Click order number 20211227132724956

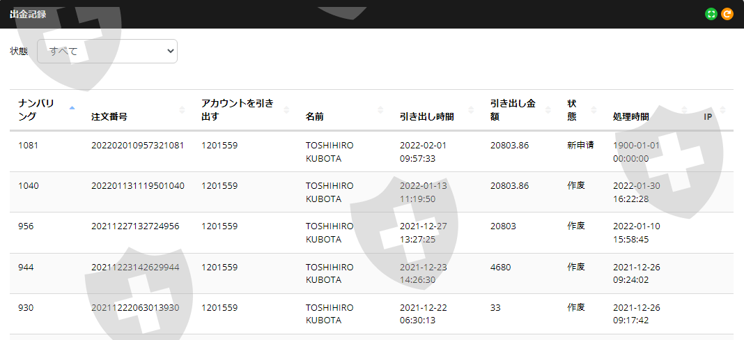(x=135, y=226)
